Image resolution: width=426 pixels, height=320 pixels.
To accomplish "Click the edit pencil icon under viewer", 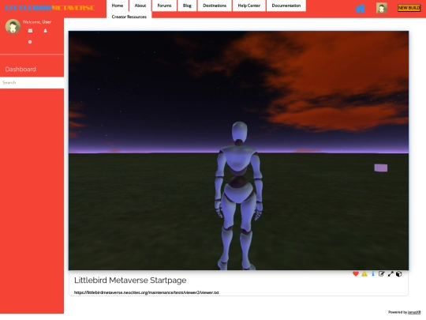I will tap(382, 273).
